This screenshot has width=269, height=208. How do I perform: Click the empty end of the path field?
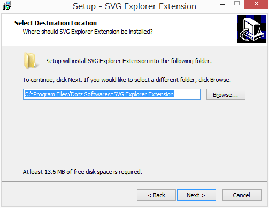click(x=187, y=94)
